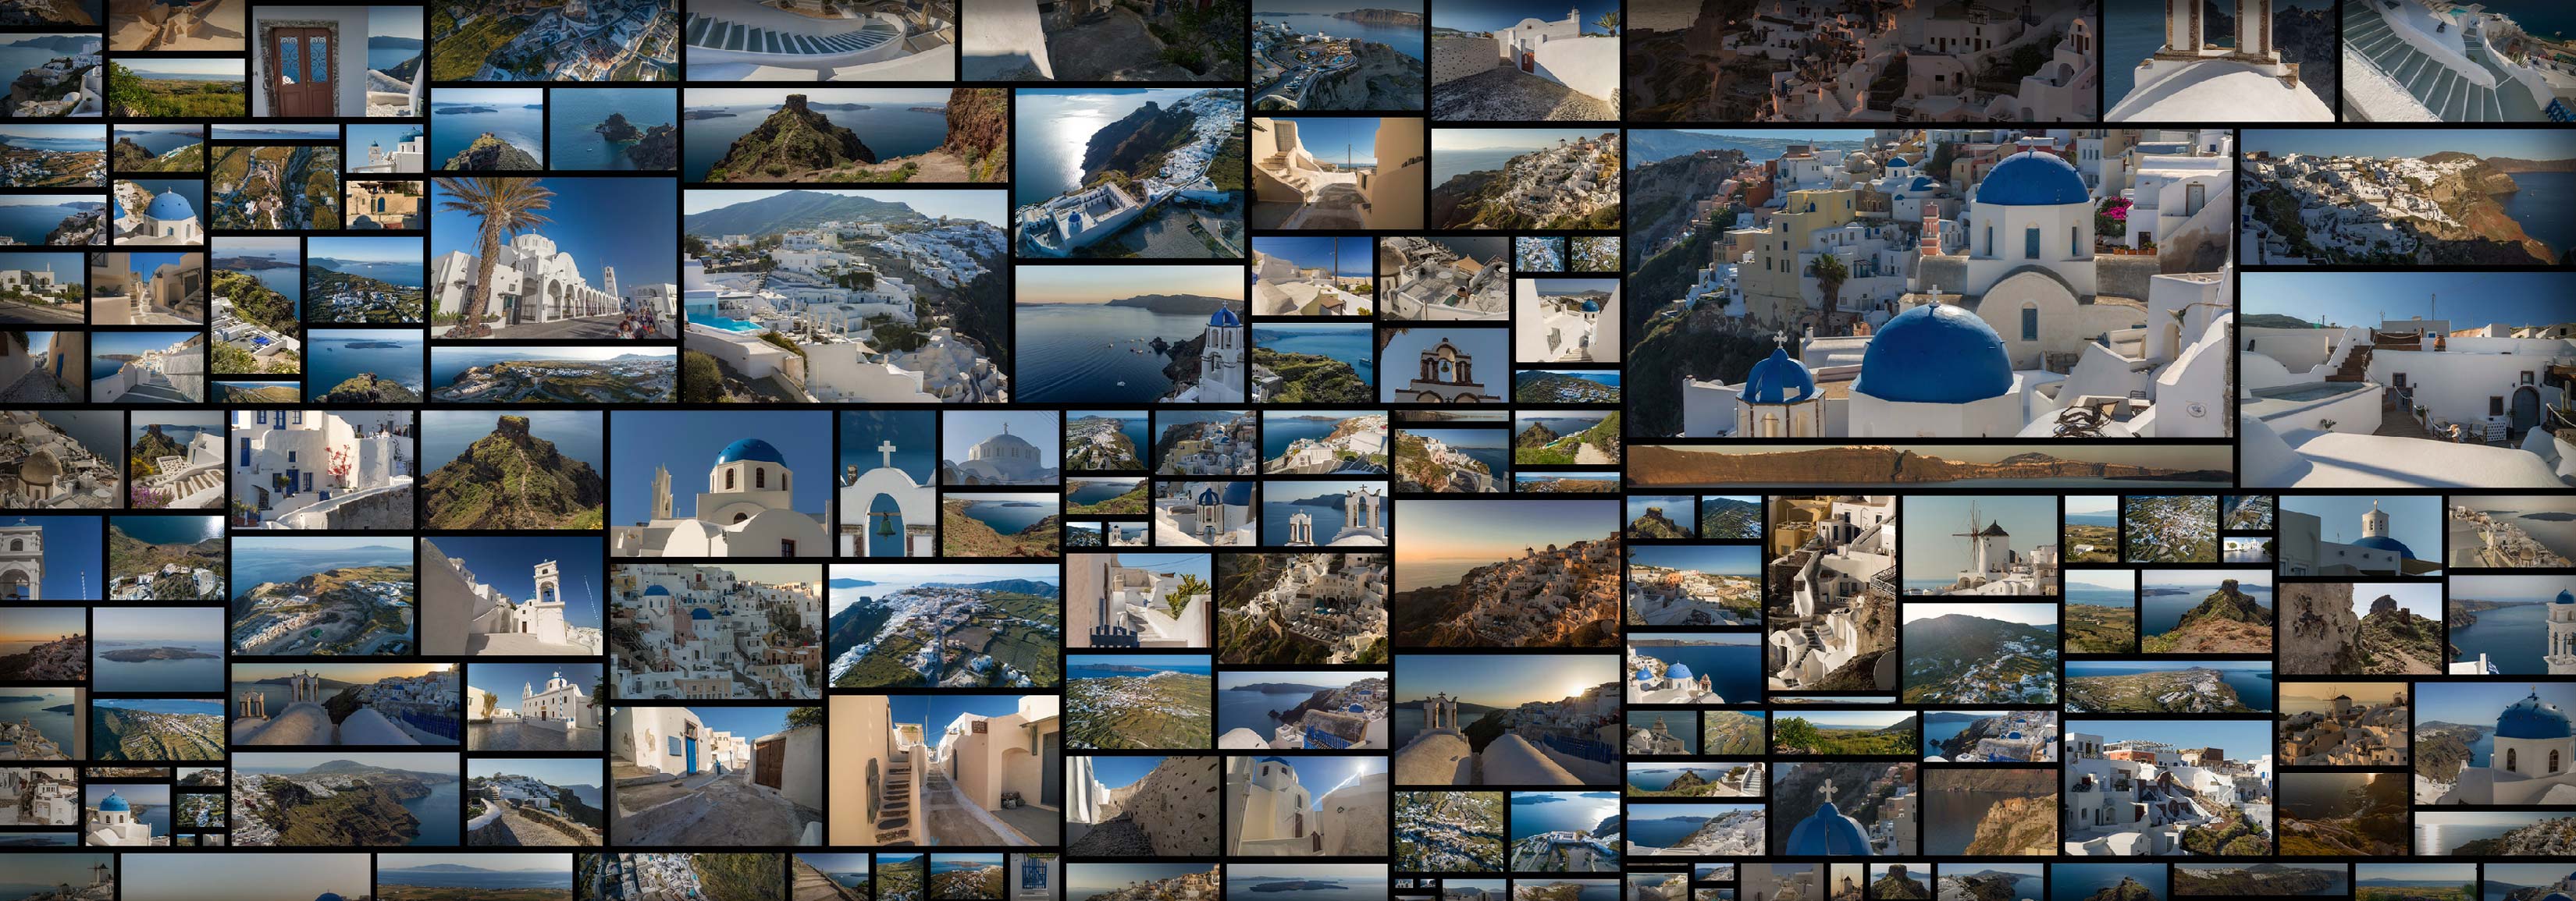Select the white bell arch with cross photo

tap(887, 484)
